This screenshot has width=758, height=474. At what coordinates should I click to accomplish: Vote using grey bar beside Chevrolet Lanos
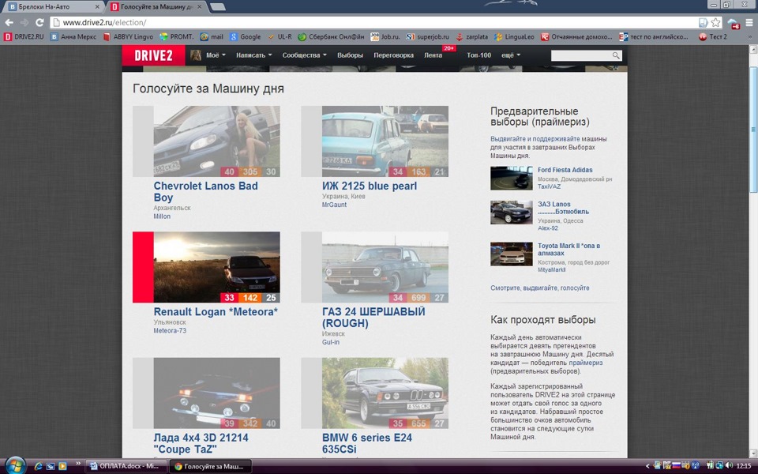click(x=143, y=141)
